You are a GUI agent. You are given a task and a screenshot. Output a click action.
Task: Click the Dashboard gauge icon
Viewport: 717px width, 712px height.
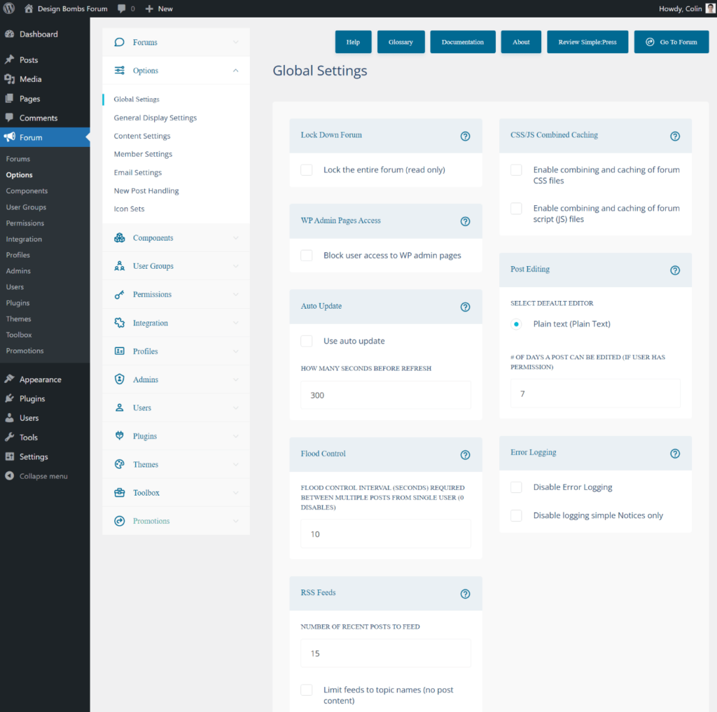tap(10, 34)
